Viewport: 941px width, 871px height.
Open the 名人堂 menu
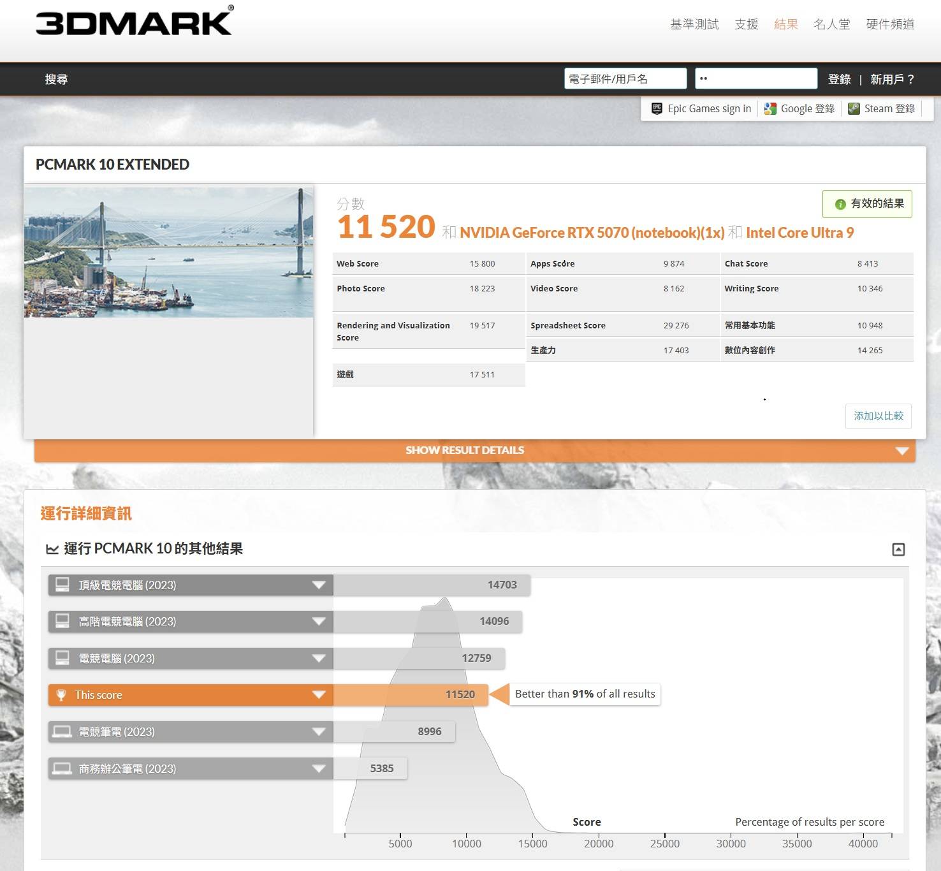[x=832, y=24]
